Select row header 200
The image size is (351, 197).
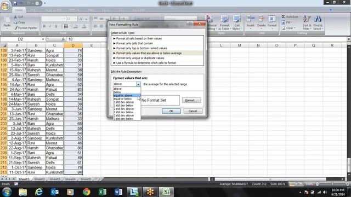coord(4,109)
